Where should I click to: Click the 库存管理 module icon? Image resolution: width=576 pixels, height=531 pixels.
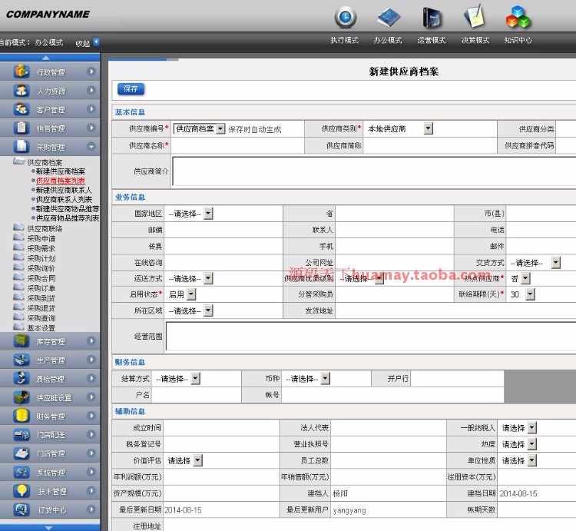(22, 341)
